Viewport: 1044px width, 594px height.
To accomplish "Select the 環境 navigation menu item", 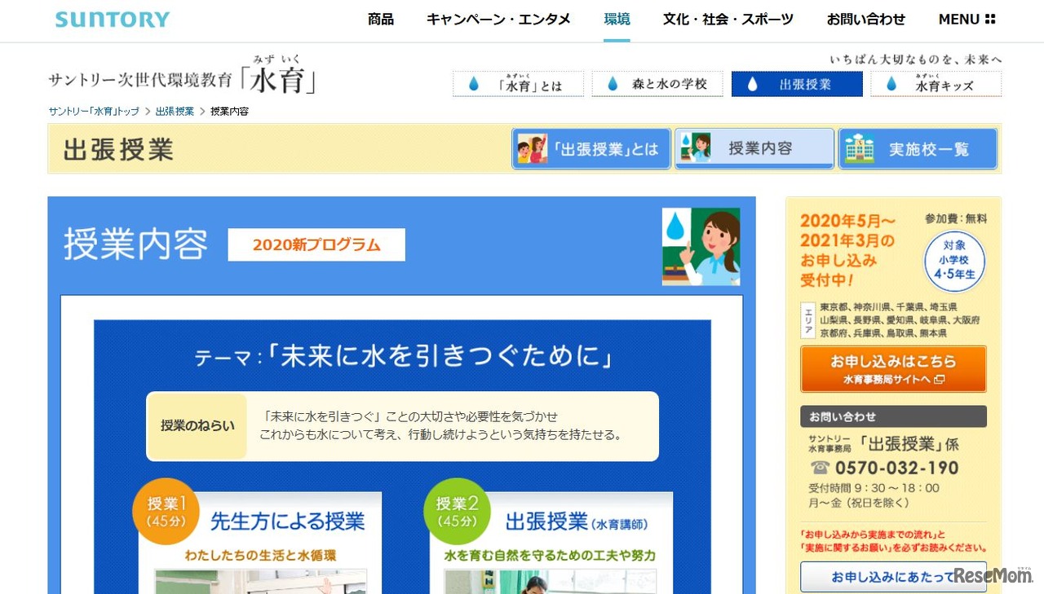I will (x=617, y=19).
